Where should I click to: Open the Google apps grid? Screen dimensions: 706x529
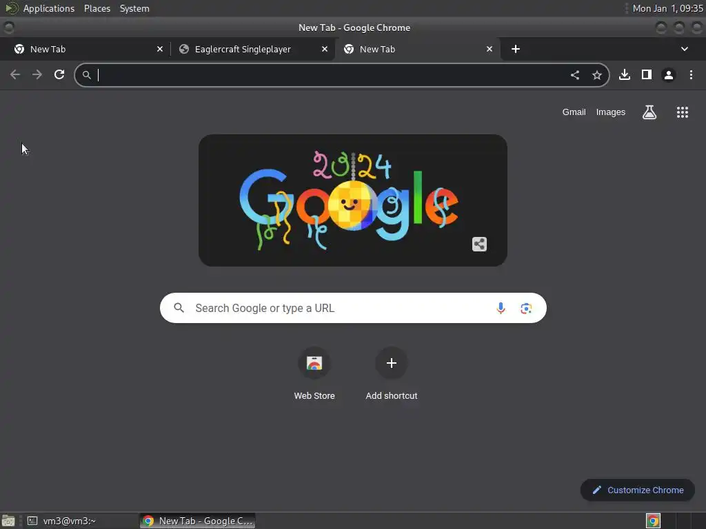(x=683, y=112)
